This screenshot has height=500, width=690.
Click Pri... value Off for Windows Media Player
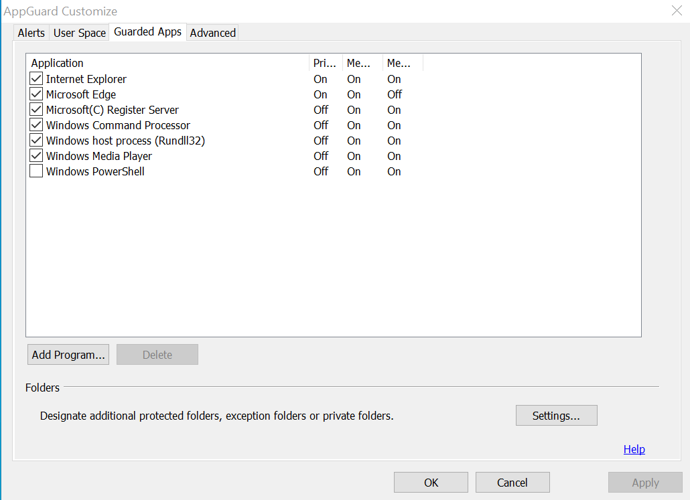click(321, 156)
